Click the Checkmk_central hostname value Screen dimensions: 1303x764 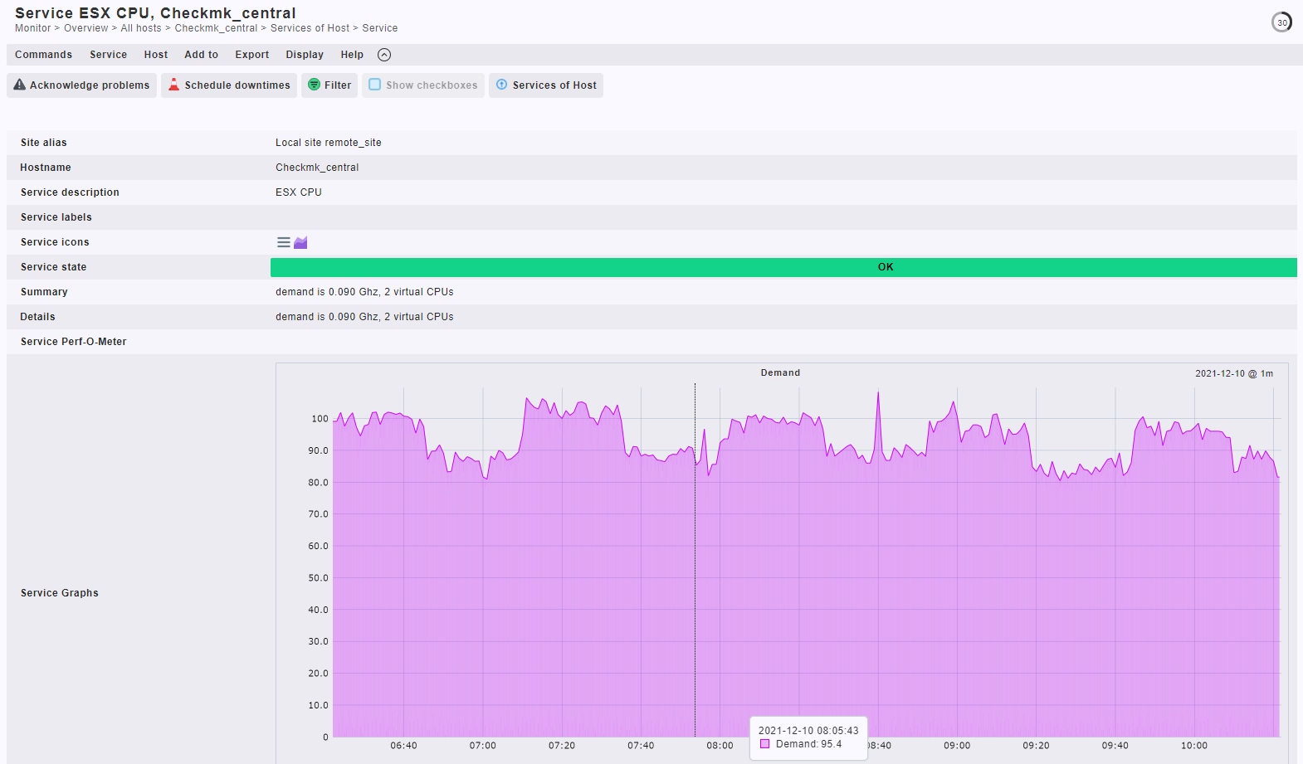[x=317, y=168]
